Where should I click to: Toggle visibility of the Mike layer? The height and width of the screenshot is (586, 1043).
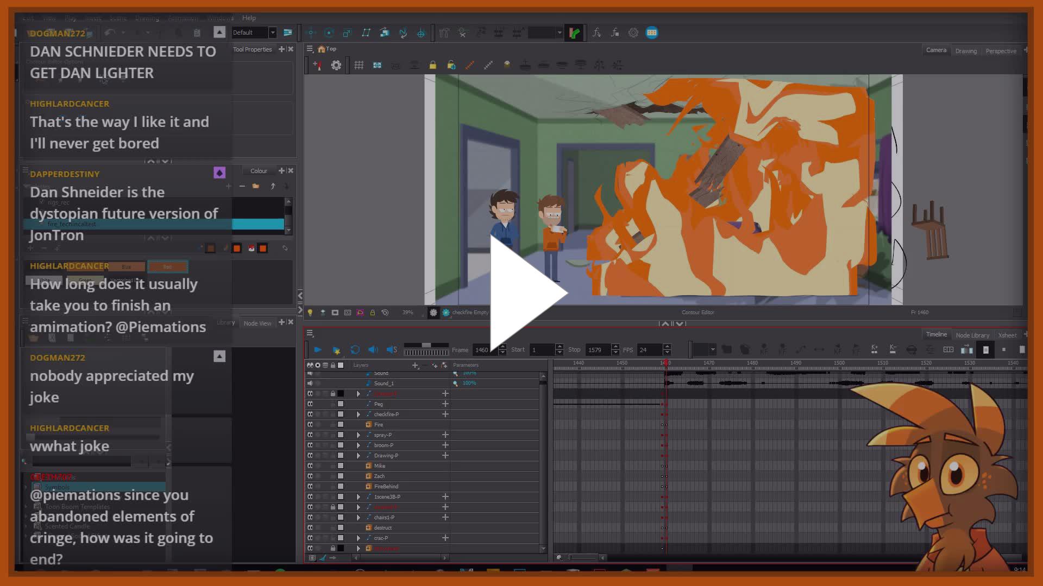click(x=310, y=466)
